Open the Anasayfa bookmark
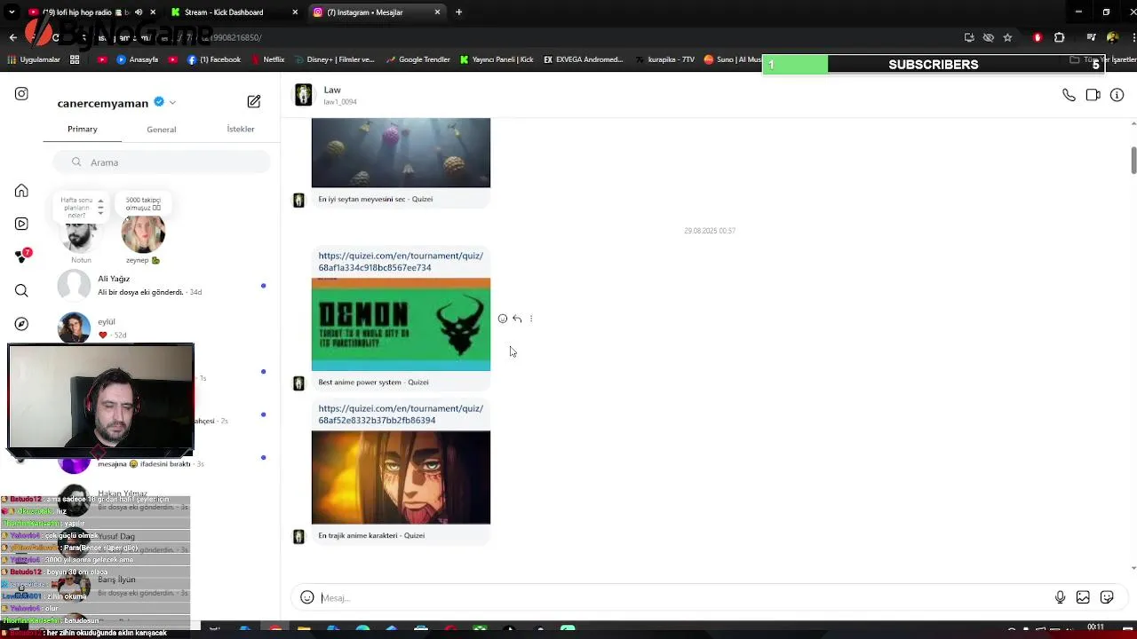This screenshot has height=639, width=1137. (x=136, y=59)
